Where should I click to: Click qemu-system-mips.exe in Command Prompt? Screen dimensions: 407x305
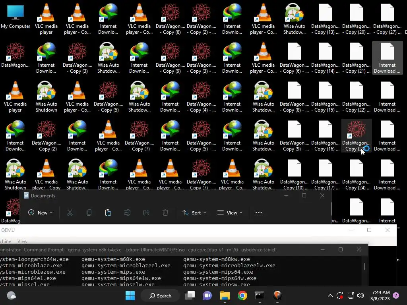(x=113, y=272)
